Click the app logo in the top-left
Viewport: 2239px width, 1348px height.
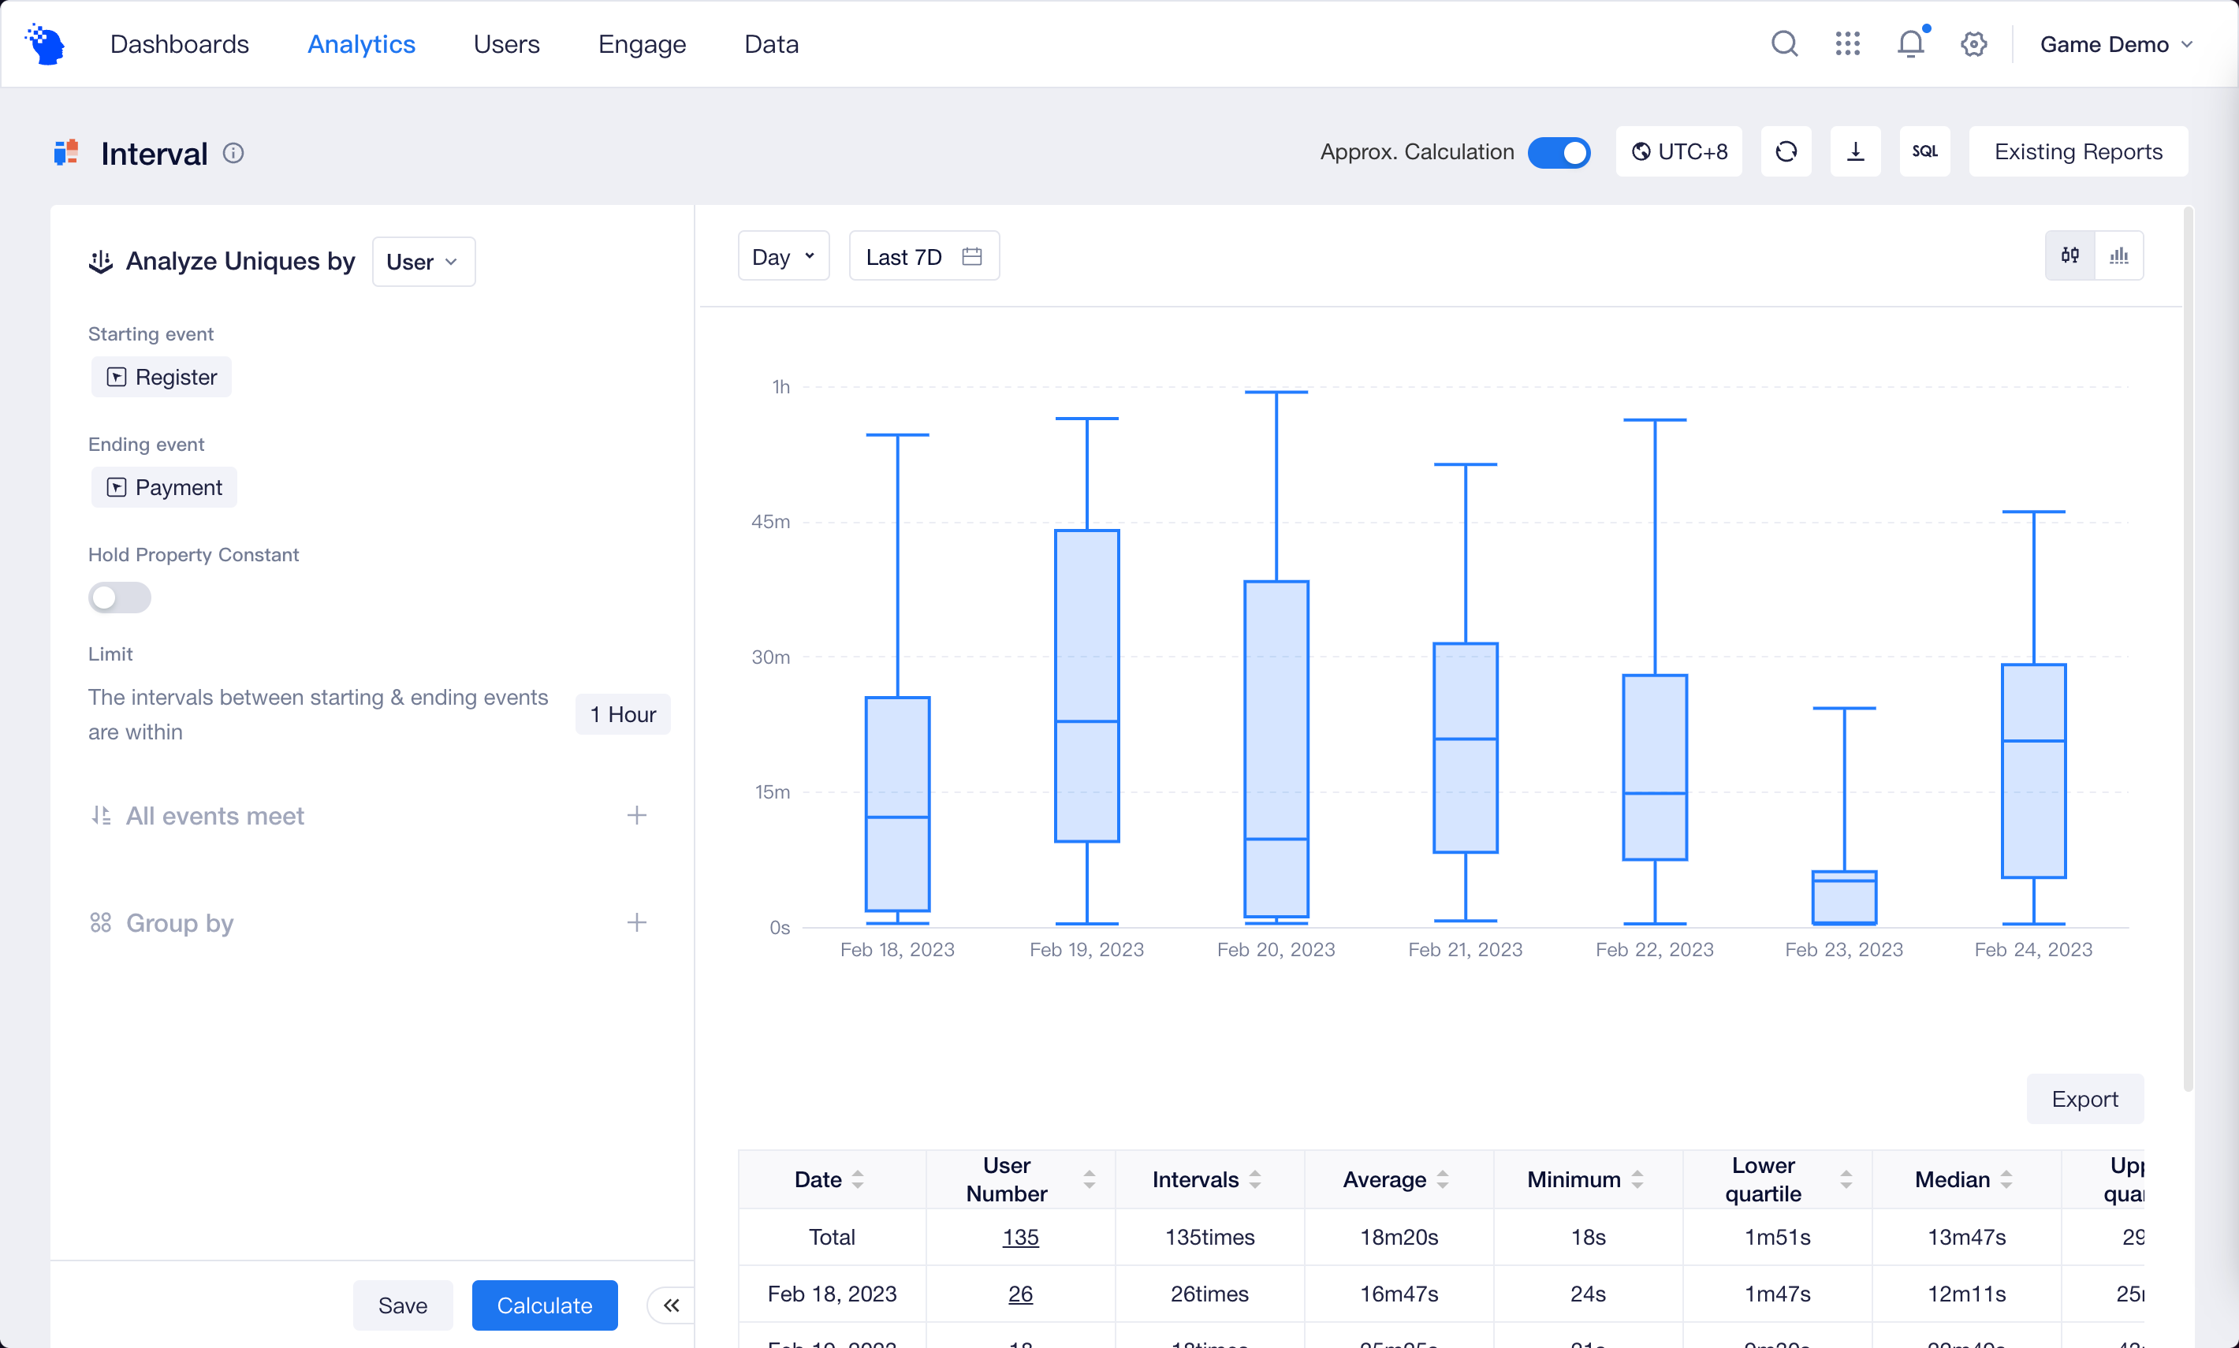tap(46, 43)
